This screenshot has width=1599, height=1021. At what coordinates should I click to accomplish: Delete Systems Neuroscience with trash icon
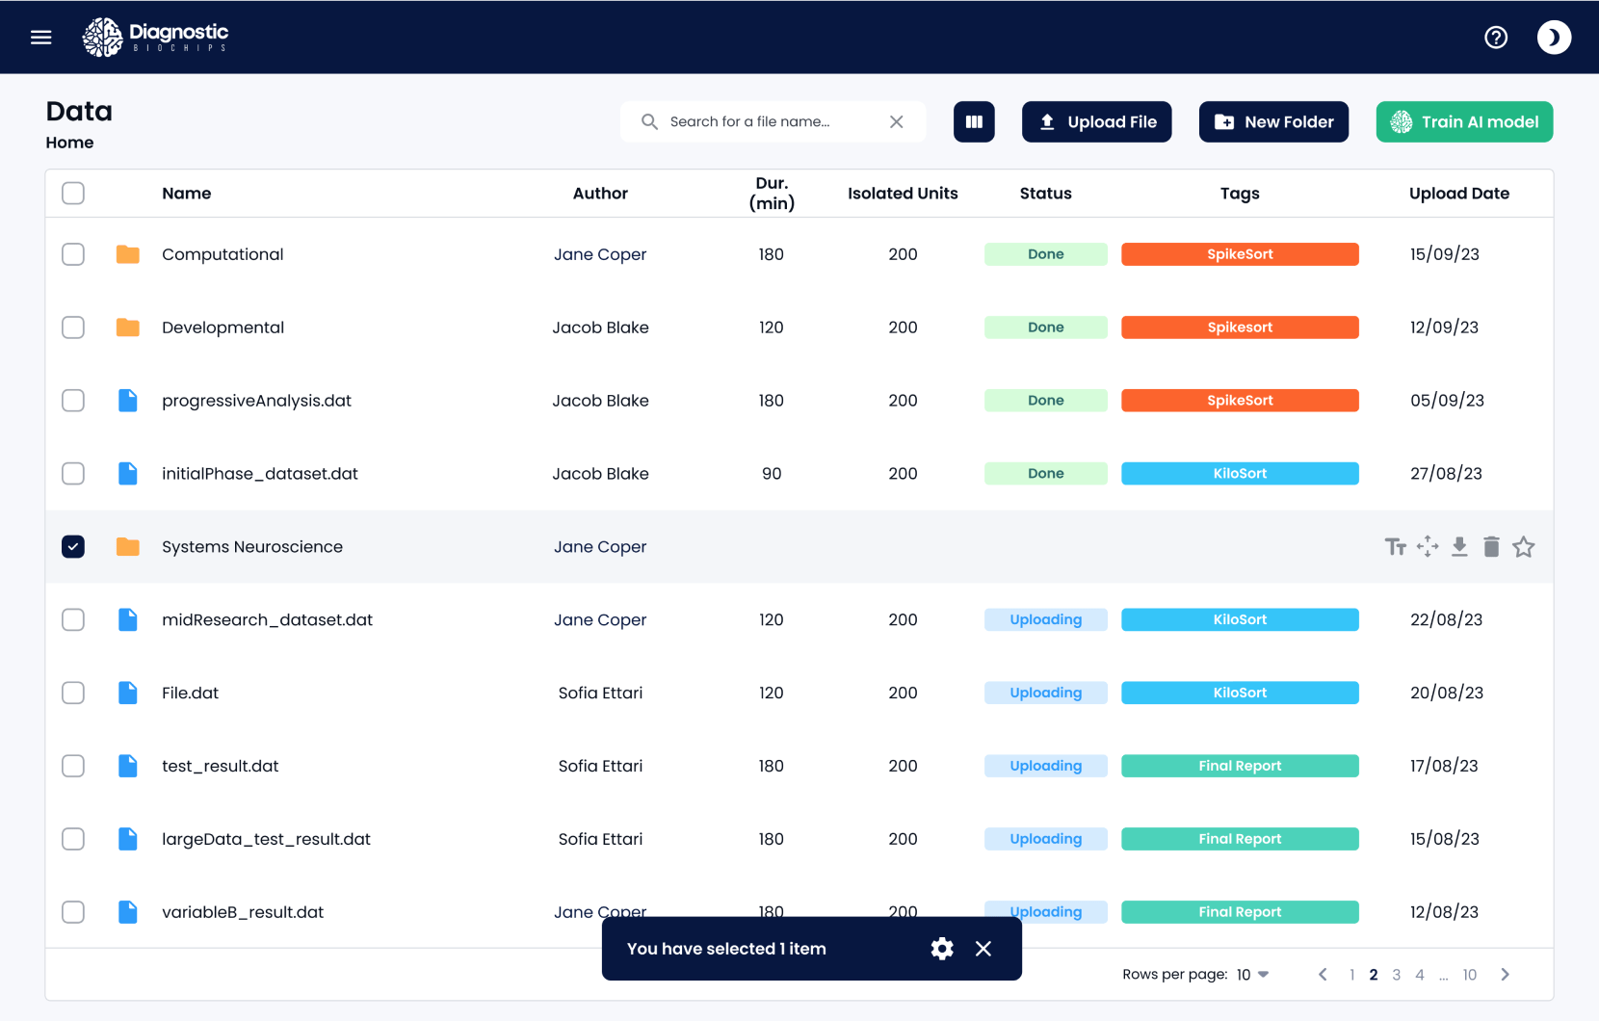click(x=1491, y=547)
